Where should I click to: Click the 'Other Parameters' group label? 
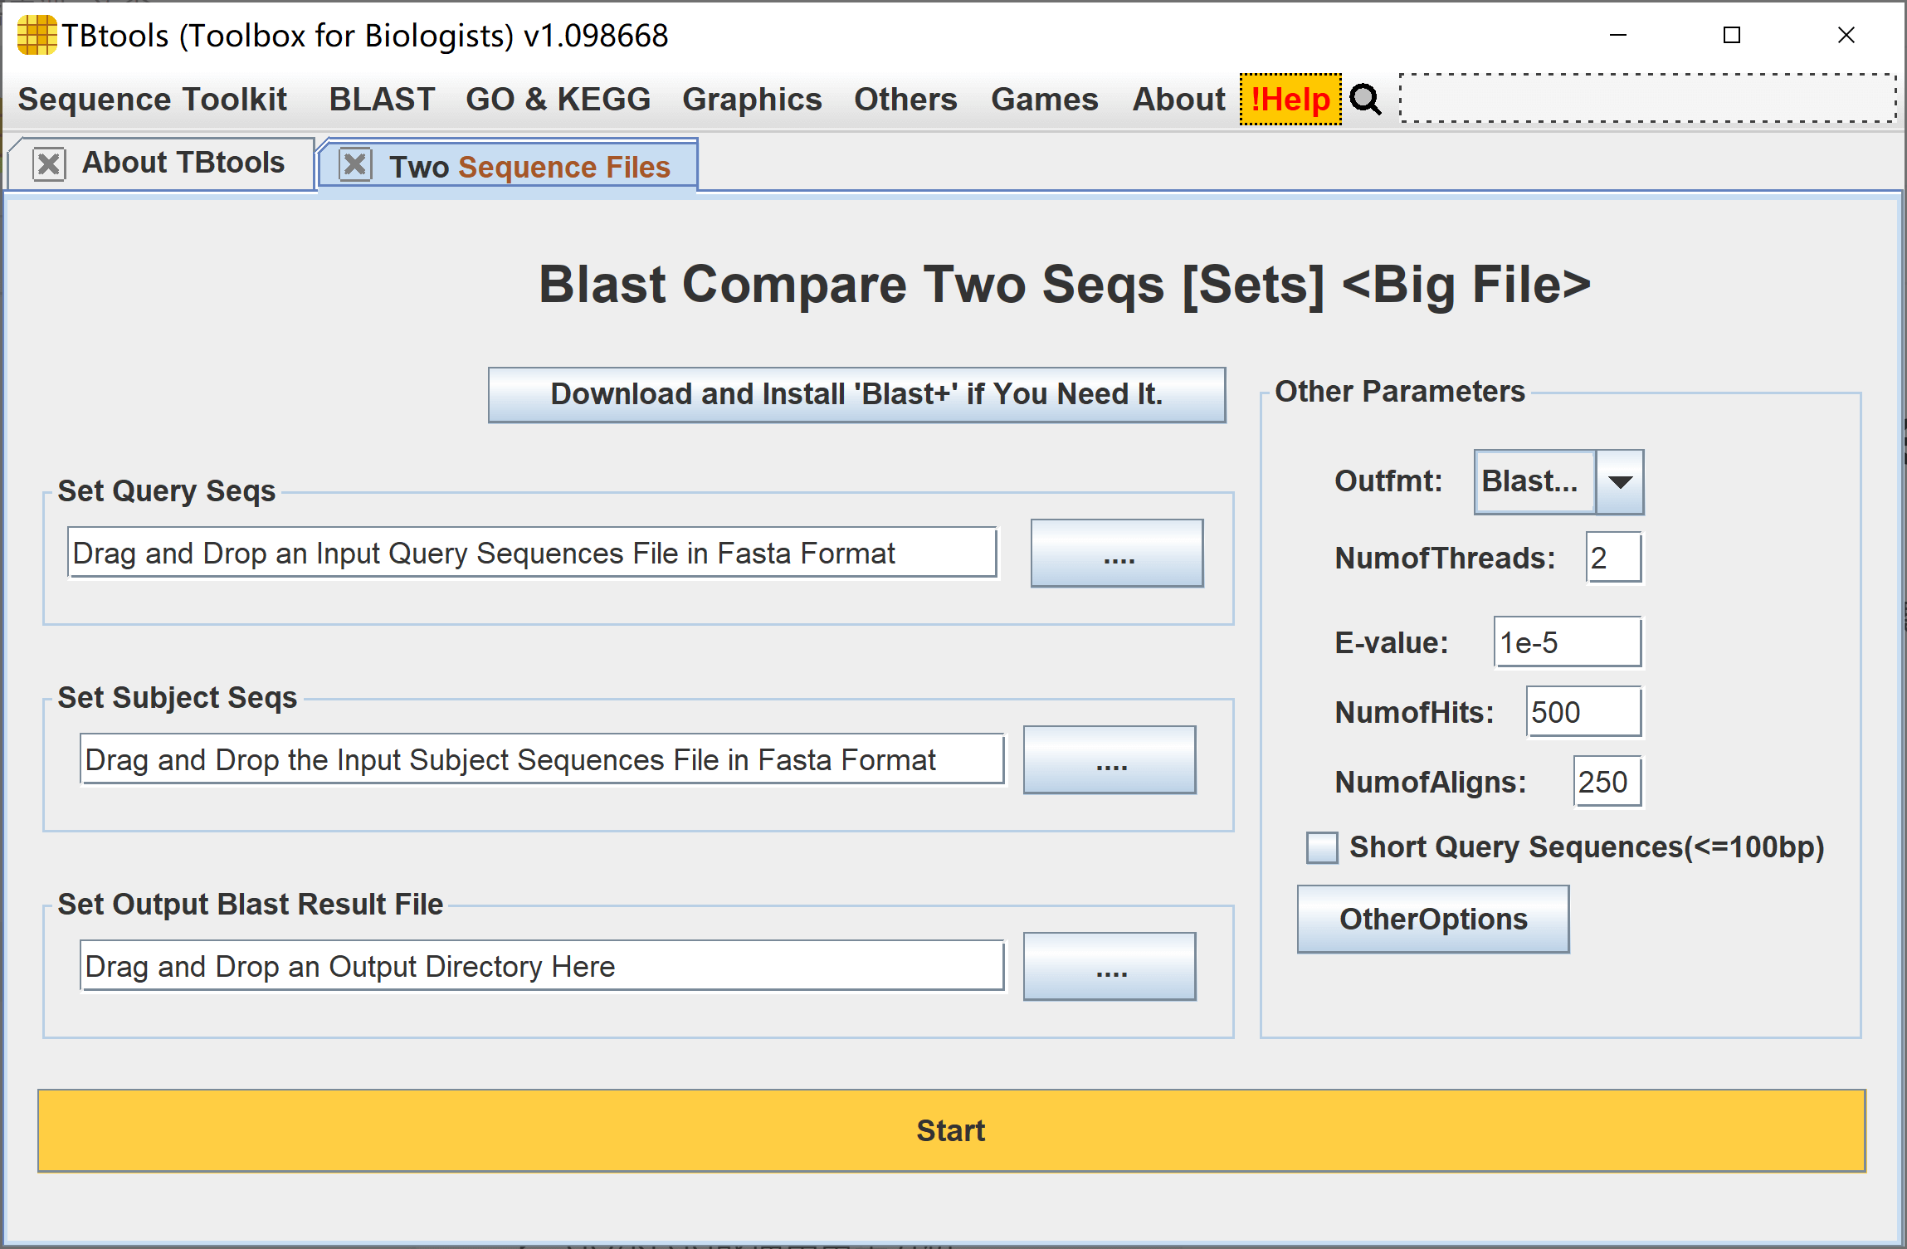[1400, 392]
